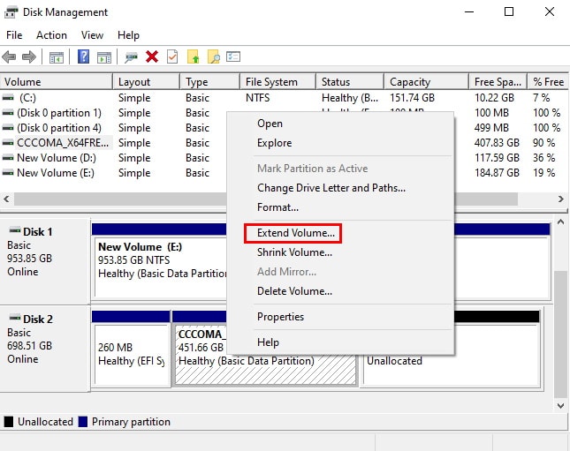Click the red X Delete icon

152,56
